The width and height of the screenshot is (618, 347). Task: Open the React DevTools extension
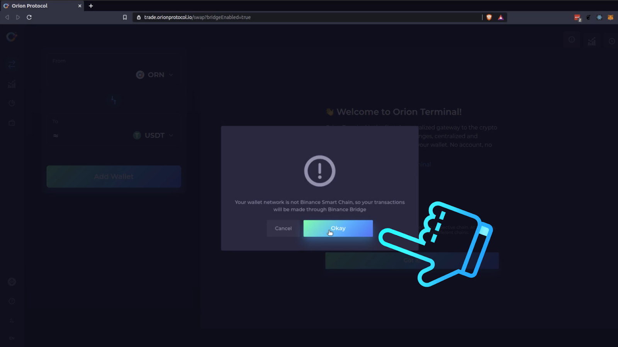coord(599,17)
